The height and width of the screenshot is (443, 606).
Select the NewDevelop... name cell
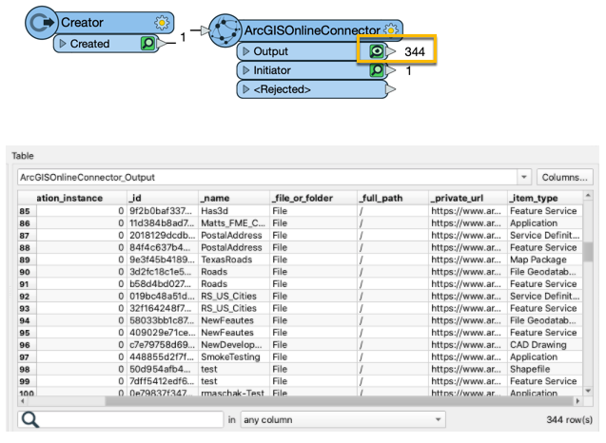(234, 345)
